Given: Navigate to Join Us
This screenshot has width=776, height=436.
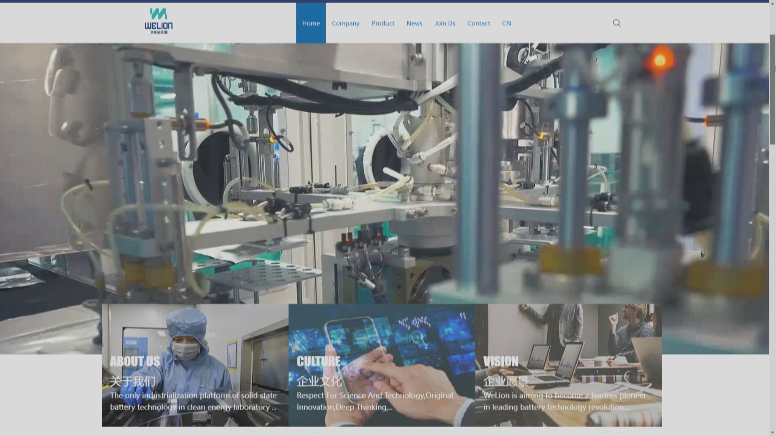Looking at the screenshot, I should 445,23.
